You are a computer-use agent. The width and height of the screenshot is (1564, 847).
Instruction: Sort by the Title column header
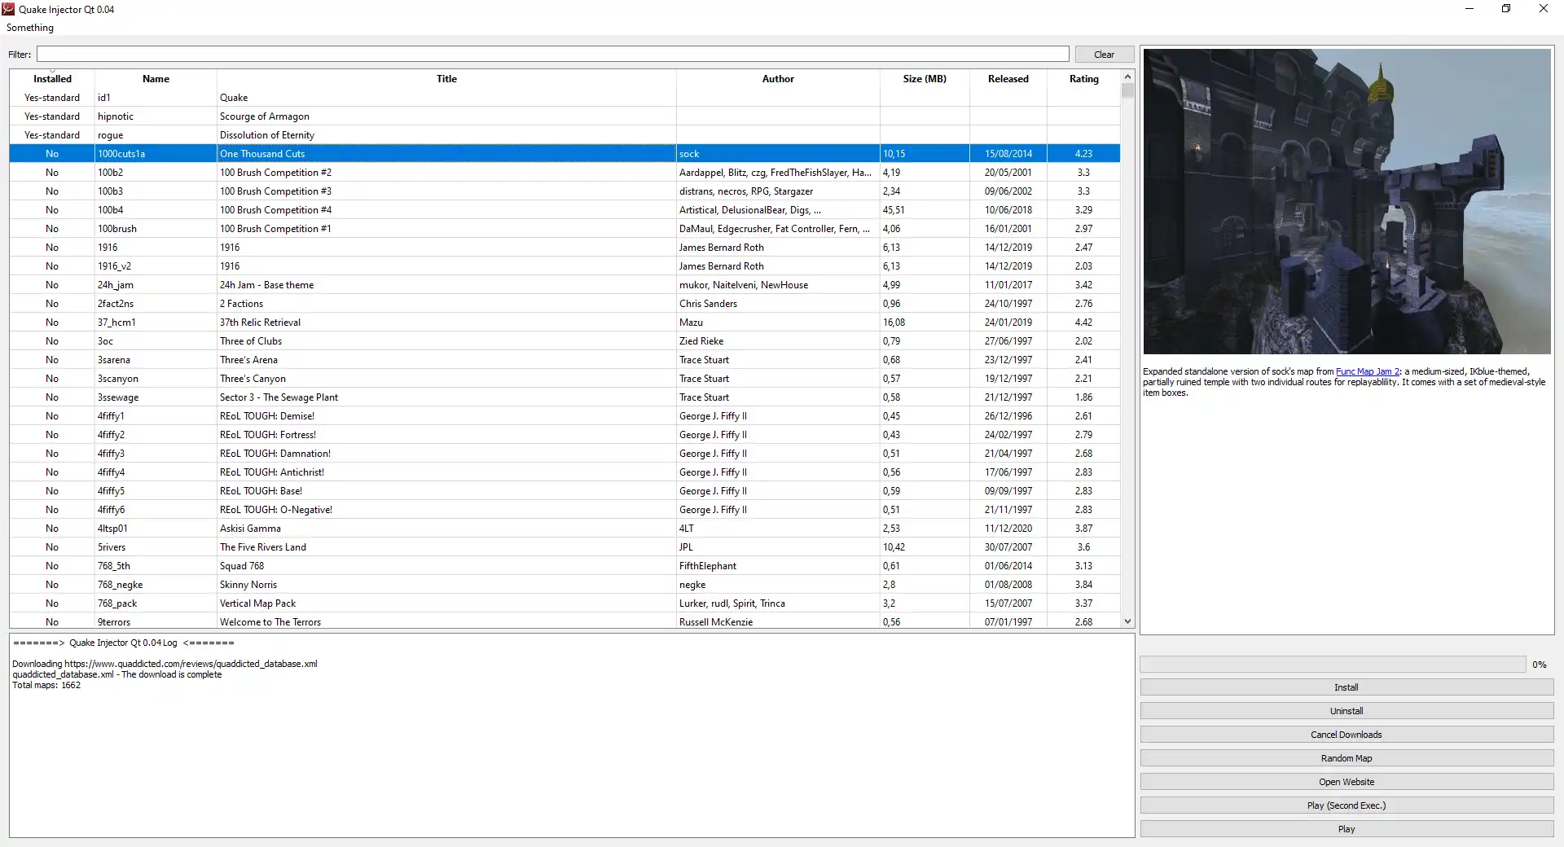pos(446,79)
